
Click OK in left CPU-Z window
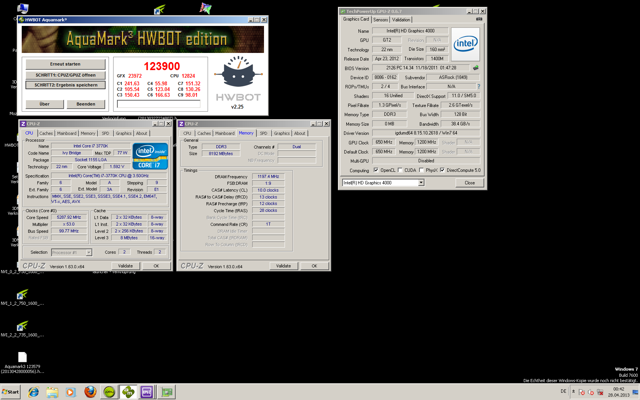pos(156,266)
